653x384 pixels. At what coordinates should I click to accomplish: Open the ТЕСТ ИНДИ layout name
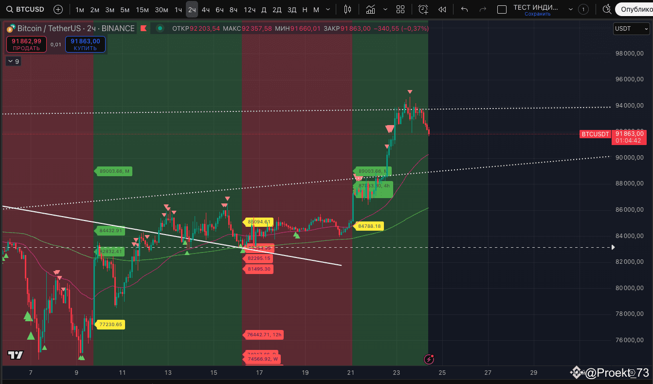point(536,7)
